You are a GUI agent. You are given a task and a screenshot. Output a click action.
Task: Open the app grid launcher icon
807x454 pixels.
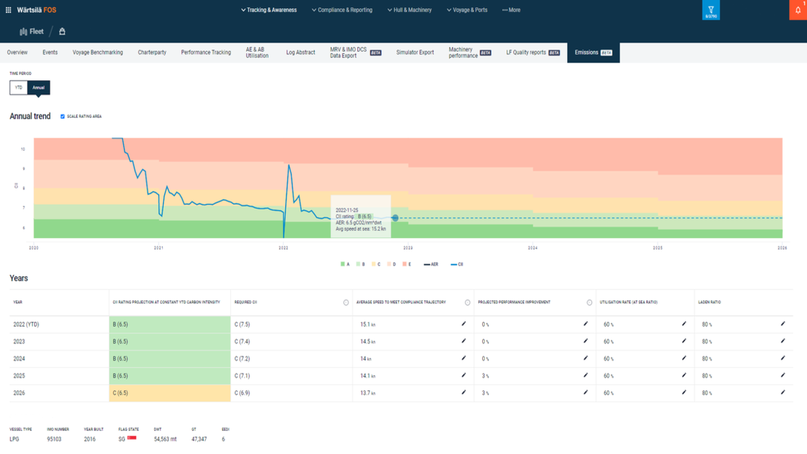(x=7, y=10)
